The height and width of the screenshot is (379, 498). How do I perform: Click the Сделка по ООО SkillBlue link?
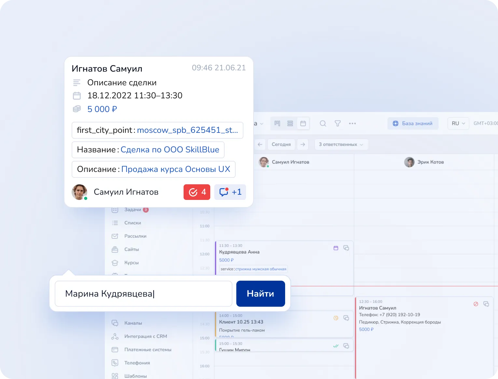point(170,150)
